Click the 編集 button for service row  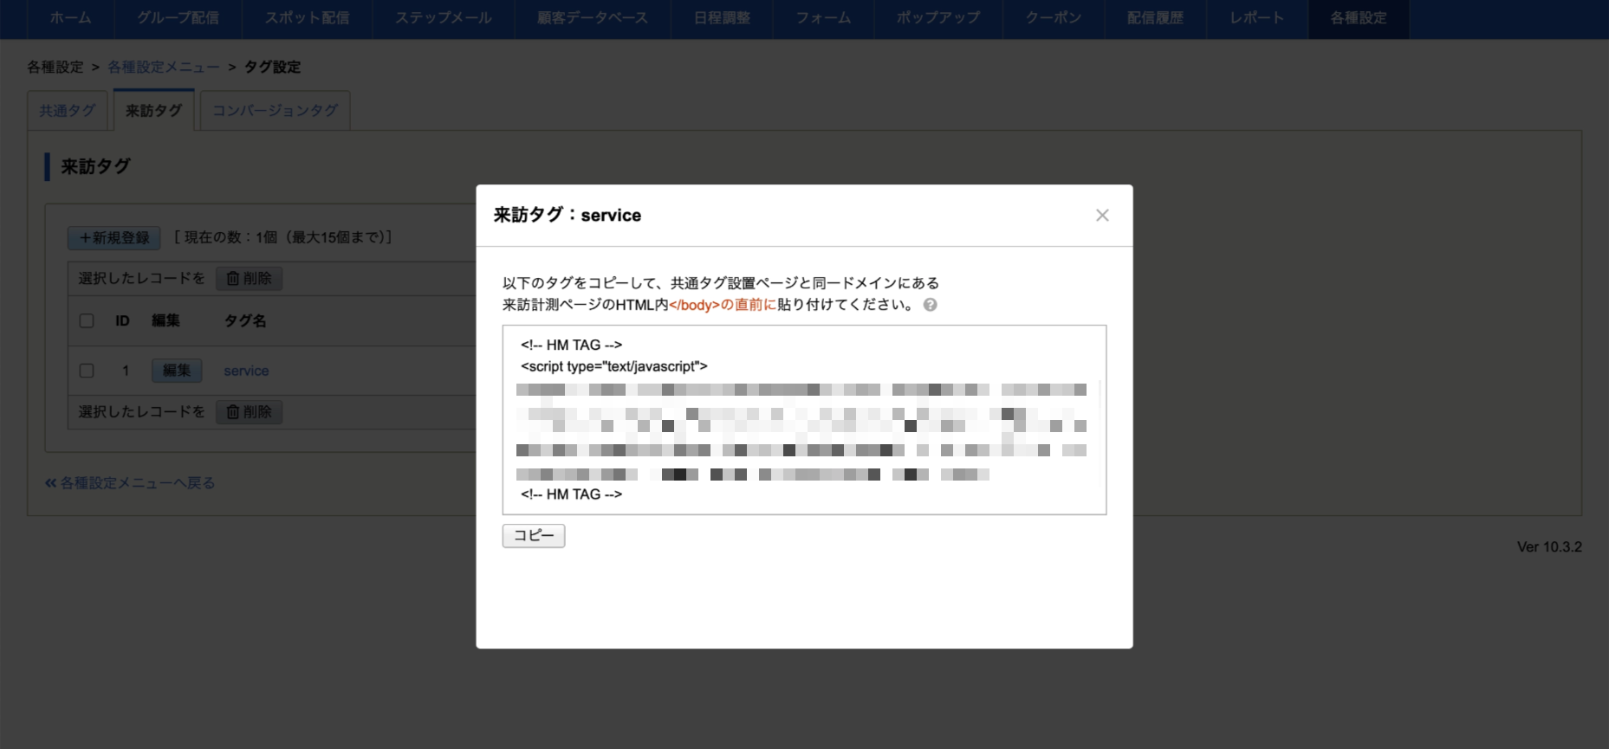click(x=177, y=371)
